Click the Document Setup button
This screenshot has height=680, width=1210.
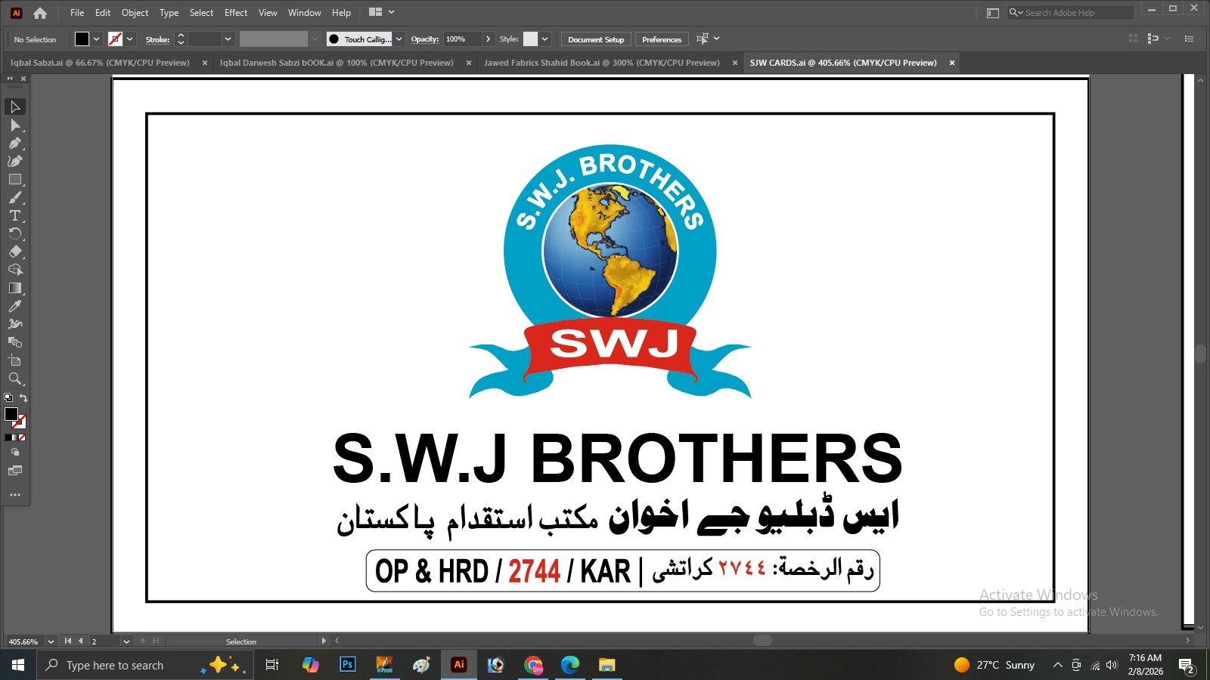pos(596,39)
